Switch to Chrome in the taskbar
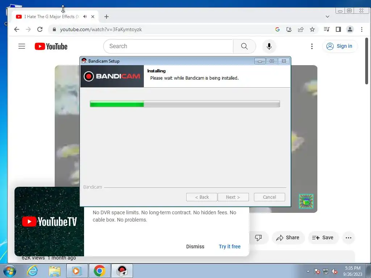 [x=100, y=271]
